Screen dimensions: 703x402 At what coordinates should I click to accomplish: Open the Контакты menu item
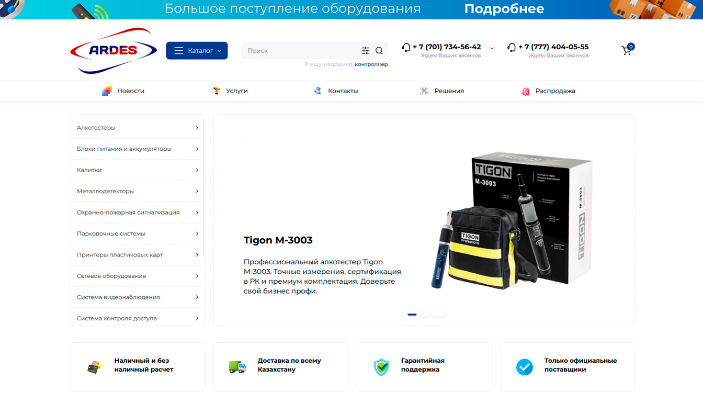tap(343, 91)
